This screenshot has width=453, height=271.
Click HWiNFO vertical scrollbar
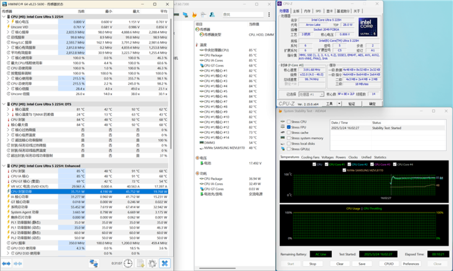(171, 84)
